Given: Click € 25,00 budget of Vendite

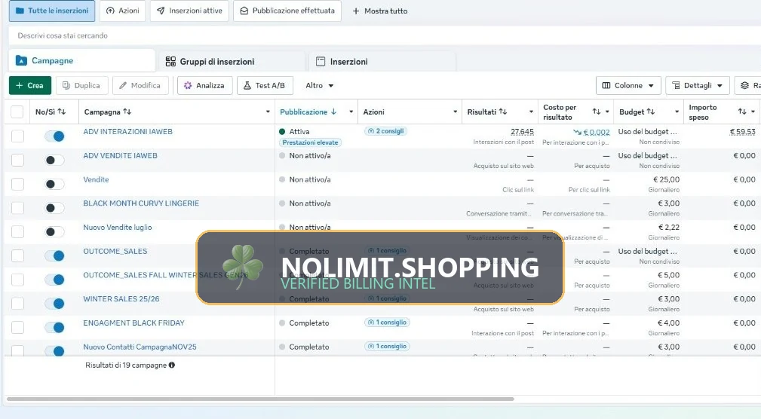Looking at the screenshot, I should click(666, 179).
